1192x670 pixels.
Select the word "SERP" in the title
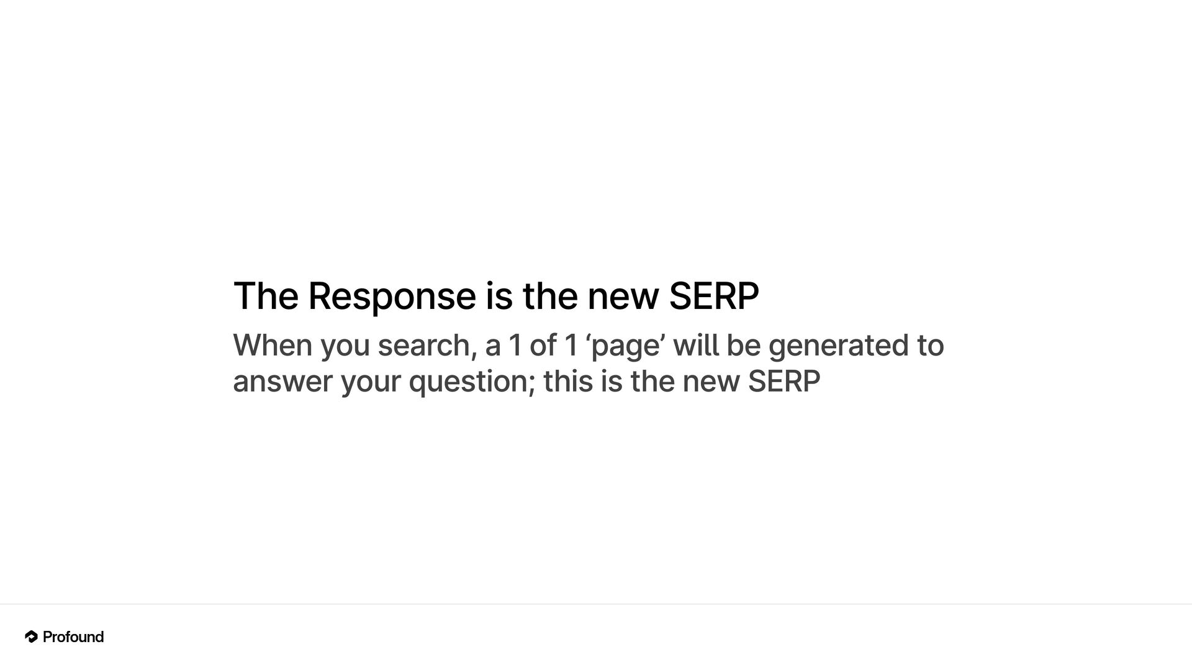[713, 296]
